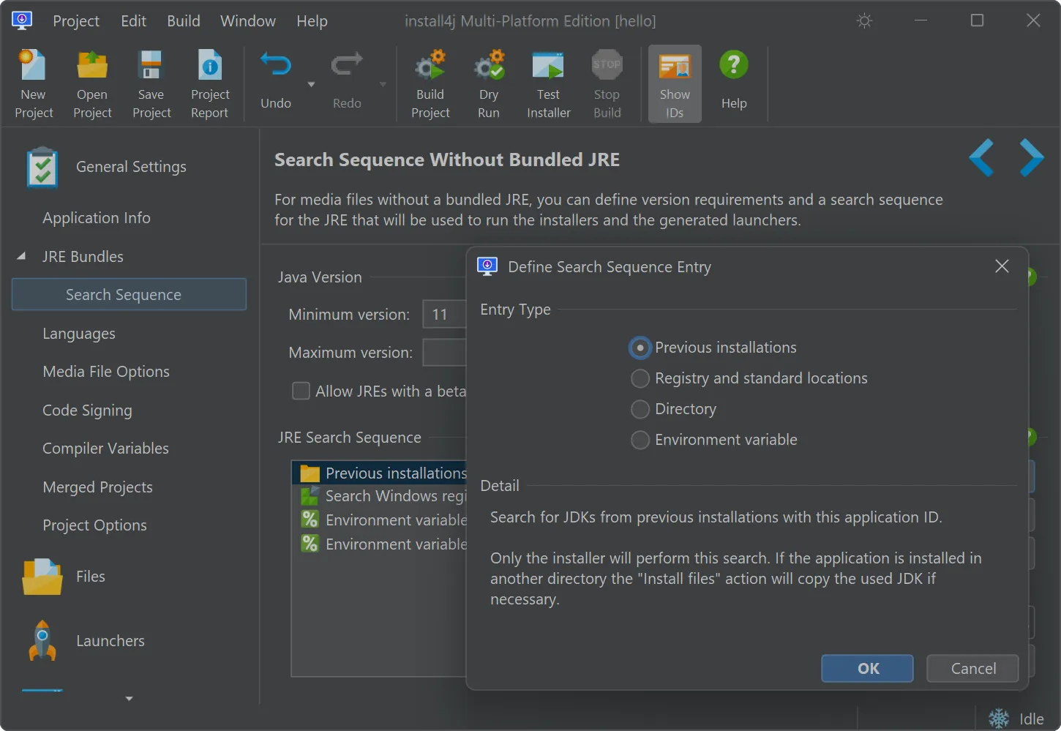Viewport: 1061px width, 731px height.
Task: Open the Undo history dropdown arrow
Action: click(311, 85)
